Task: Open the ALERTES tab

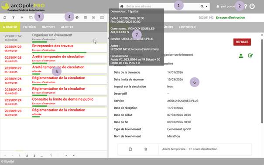Action: tap(67, 27)
